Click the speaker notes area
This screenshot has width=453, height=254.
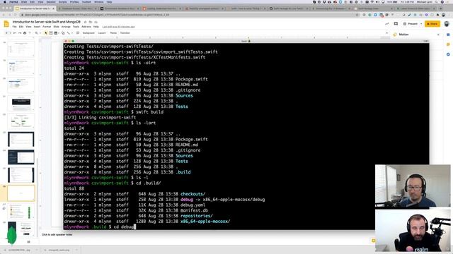point(57,235)
